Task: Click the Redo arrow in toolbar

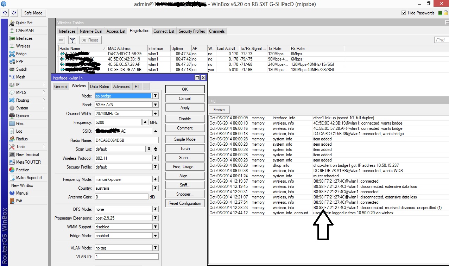Action: [x=14, y=13]
